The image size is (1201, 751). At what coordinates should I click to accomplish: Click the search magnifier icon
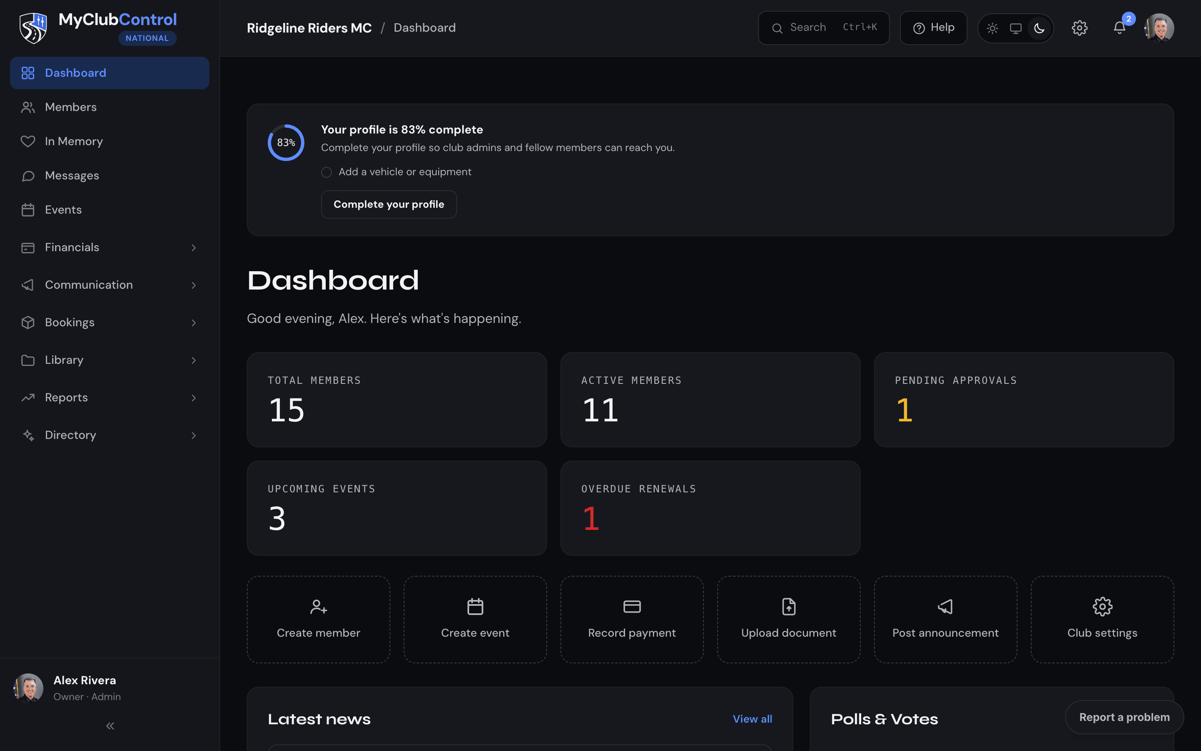click(777, 28)
